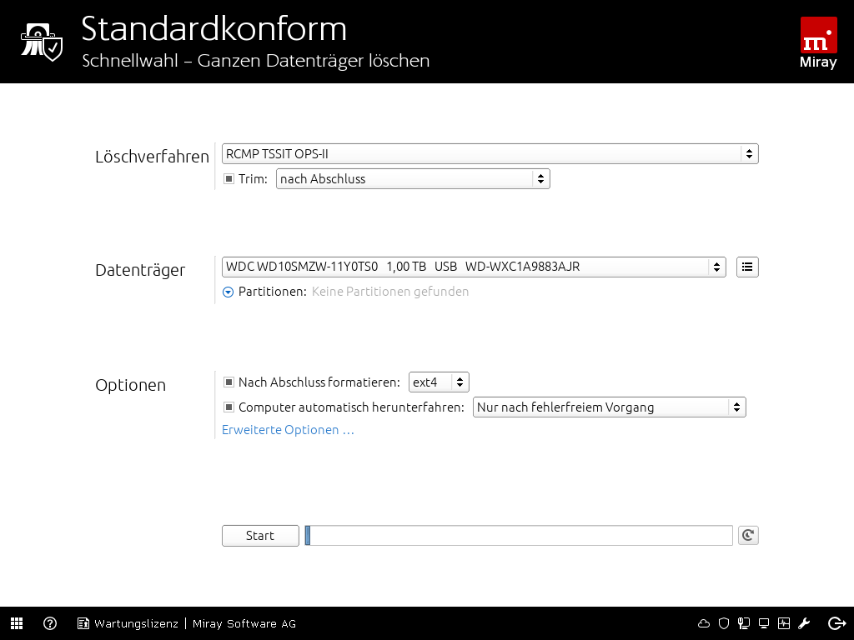Open the Löschverfahren dropdown RCMP TSSIT OPS-II

[490, 154]
